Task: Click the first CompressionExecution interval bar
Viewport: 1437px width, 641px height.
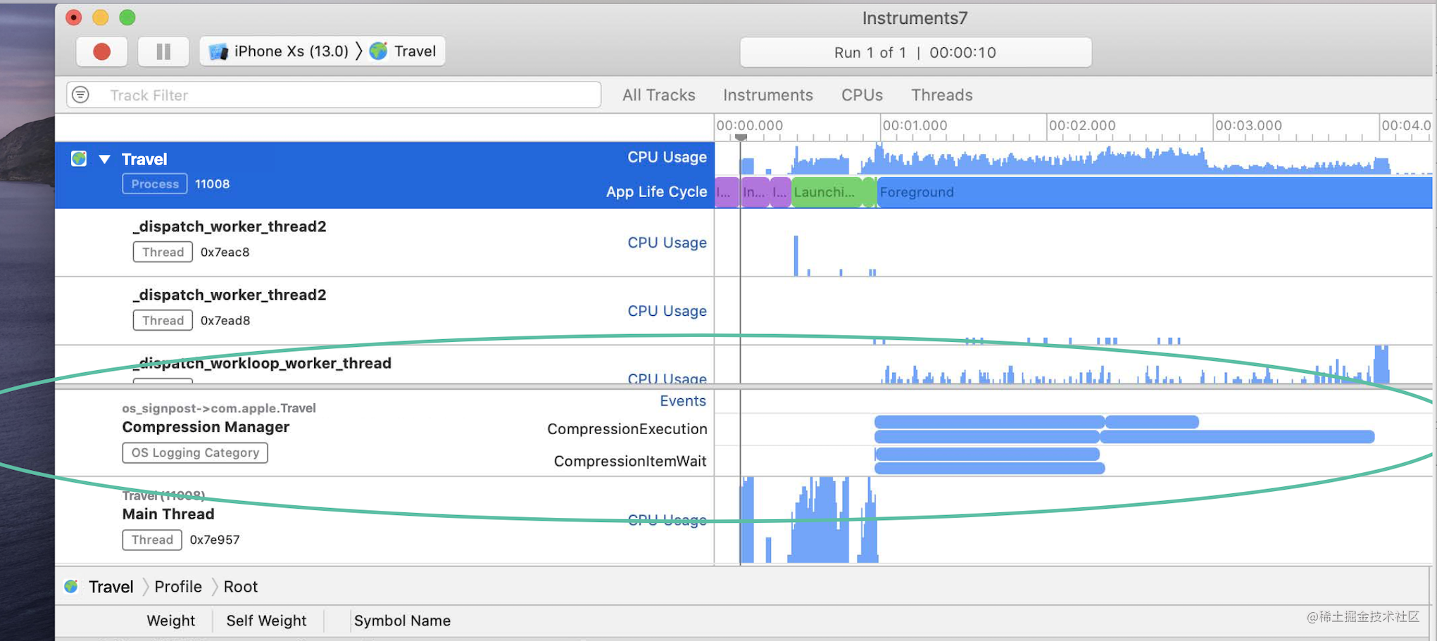Action: point(989,421)
